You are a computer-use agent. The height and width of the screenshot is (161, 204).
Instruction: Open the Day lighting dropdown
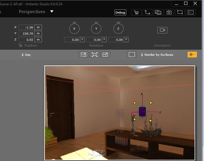tap(26, 55)
